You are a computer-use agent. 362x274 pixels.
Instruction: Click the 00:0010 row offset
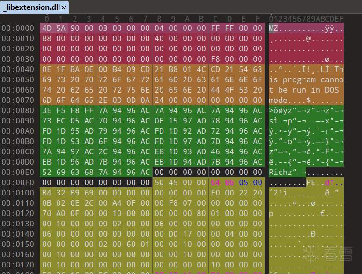pos(18,38)
